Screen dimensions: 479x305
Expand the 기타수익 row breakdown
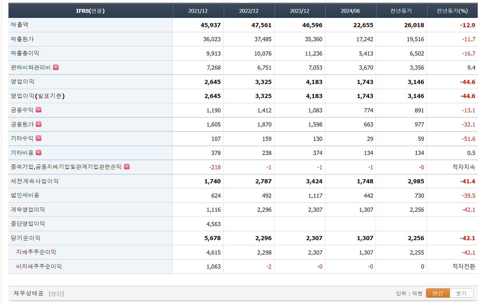coord(38,138)
